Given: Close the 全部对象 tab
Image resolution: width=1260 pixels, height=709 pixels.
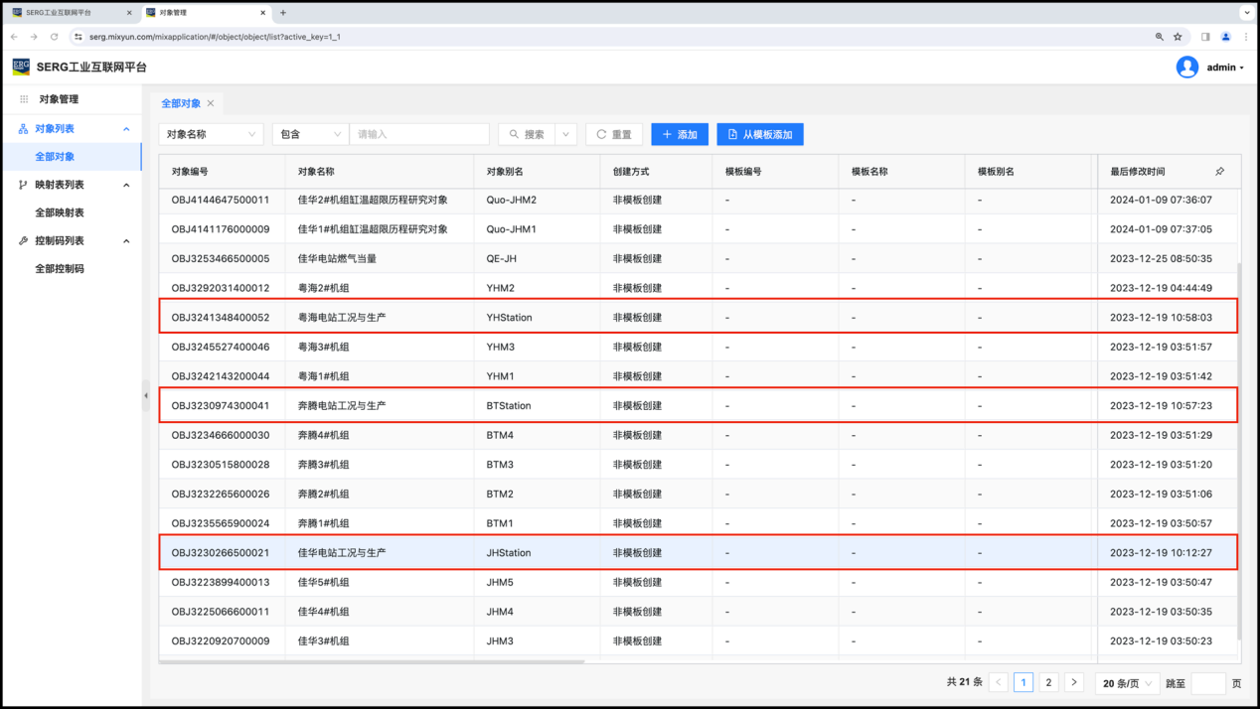Looking at the screenshot, I should point(211,103).
